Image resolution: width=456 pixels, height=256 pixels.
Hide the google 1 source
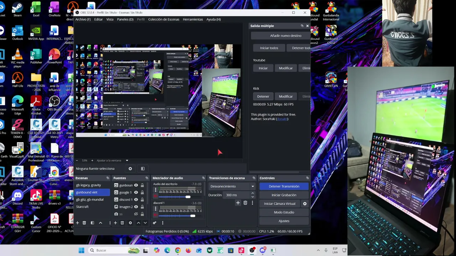pos(136,192)
